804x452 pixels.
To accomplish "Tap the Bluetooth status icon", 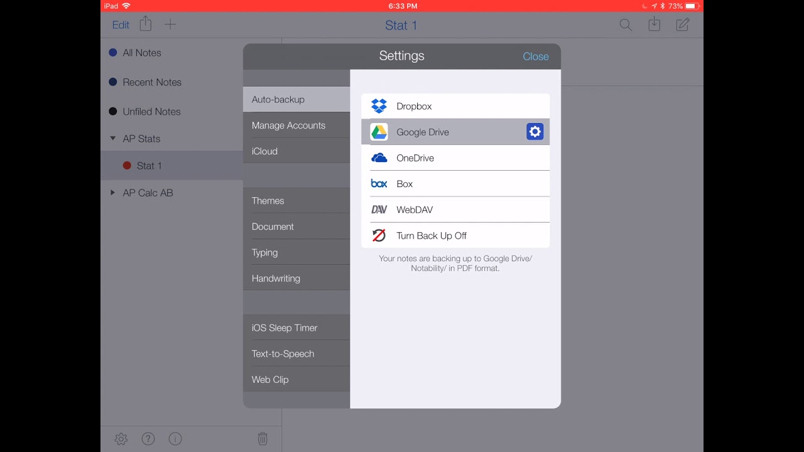I will click(x=662, y=6).
